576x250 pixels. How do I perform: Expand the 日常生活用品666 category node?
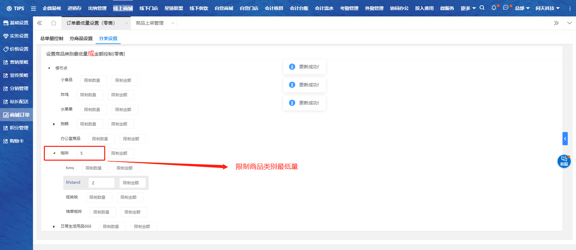pyautogui.click(x=54, y=227)
